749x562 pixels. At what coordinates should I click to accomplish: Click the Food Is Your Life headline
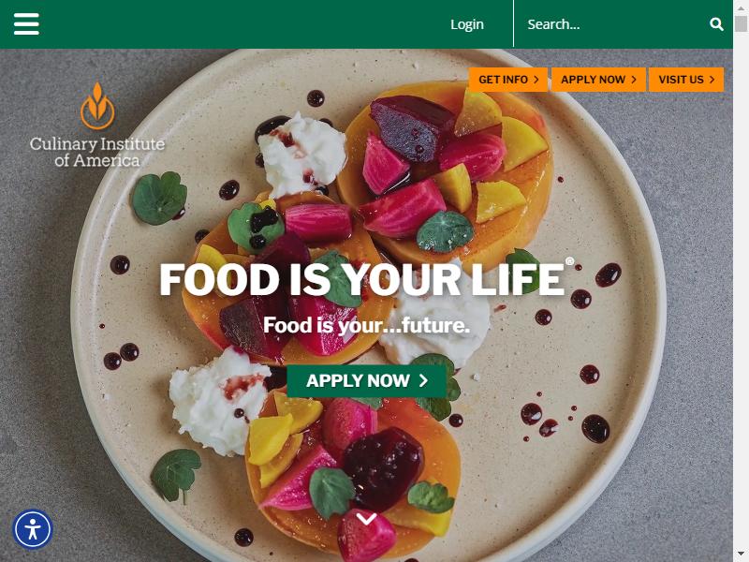click(x=362, y=279)
